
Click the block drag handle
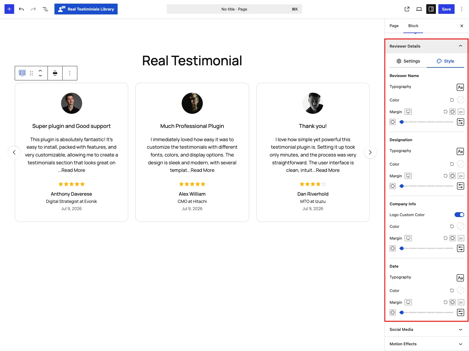coord(31,73)
